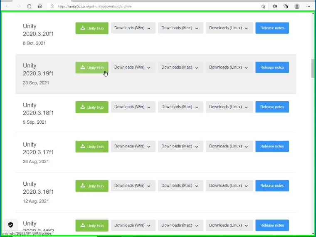Open the browser profile avatar
The width and height of the screenshot is (316, 237).
[x=297, y=7]
